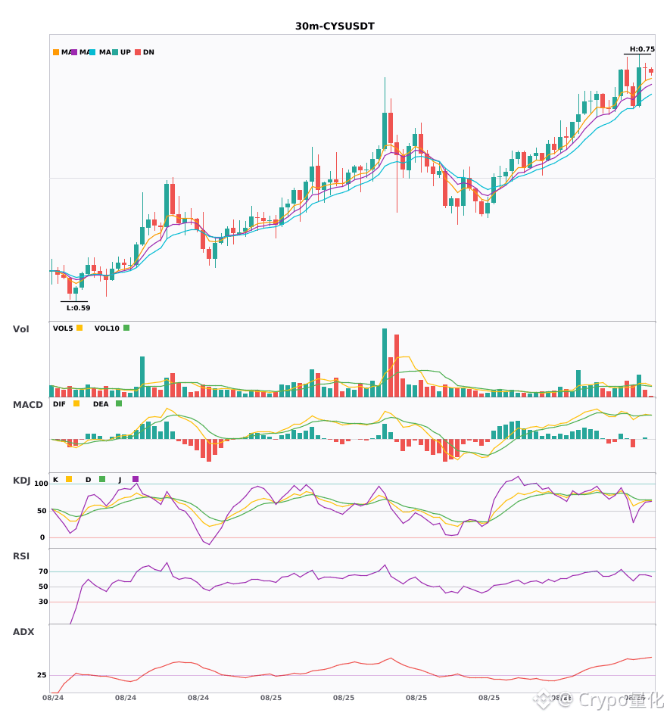Select the teal UP legend swatch
Image resolution: width=670 pixels, height=719 pixels.
[x=115, y=52]
